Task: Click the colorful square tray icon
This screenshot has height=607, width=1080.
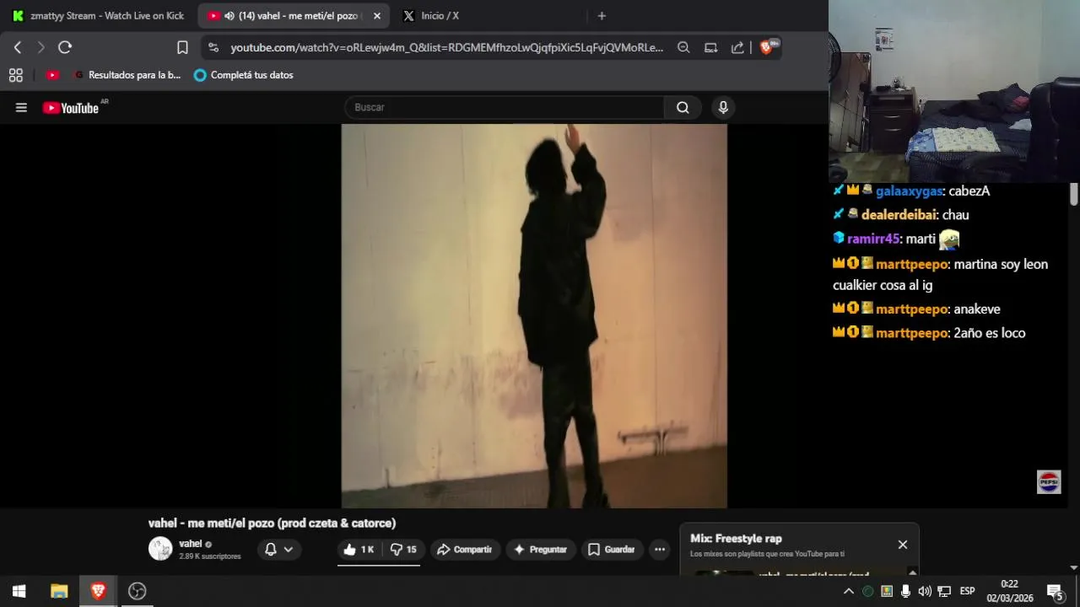Action: [887, 591]
